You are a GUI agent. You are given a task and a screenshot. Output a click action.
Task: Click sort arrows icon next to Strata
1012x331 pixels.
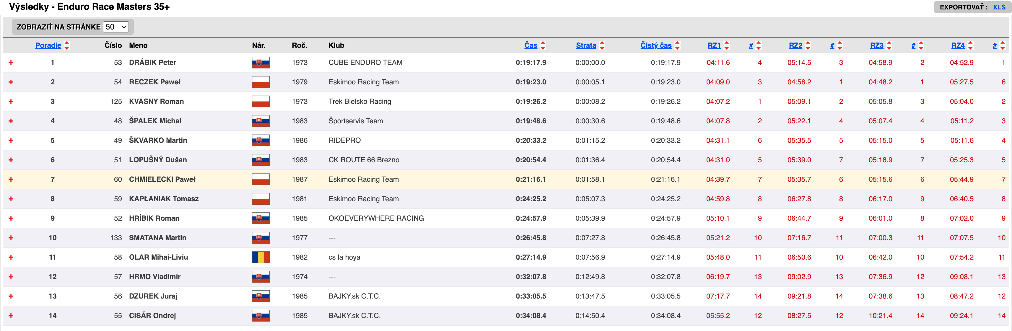coord(602,45)
